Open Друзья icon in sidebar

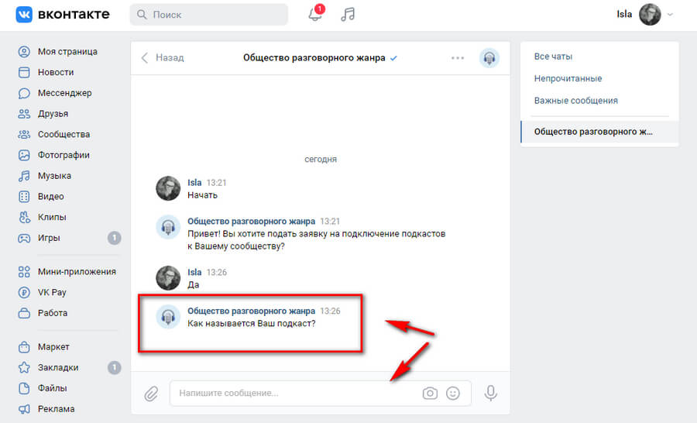pyautogui.click(x=24, y=114)
